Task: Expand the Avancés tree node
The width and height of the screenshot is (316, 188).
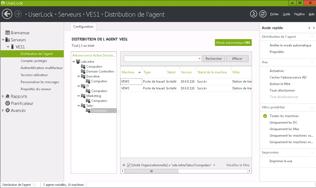Action: (3, 110)
